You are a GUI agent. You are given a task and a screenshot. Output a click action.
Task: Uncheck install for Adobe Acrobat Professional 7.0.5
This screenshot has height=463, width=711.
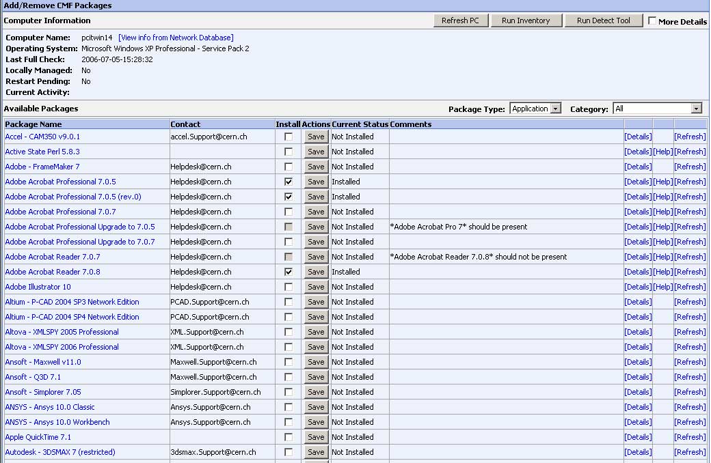(x=289, y=182)
